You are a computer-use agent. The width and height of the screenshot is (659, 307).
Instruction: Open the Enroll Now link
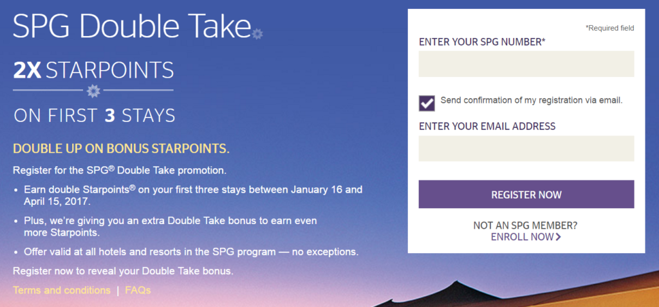(x=523, y=237)
